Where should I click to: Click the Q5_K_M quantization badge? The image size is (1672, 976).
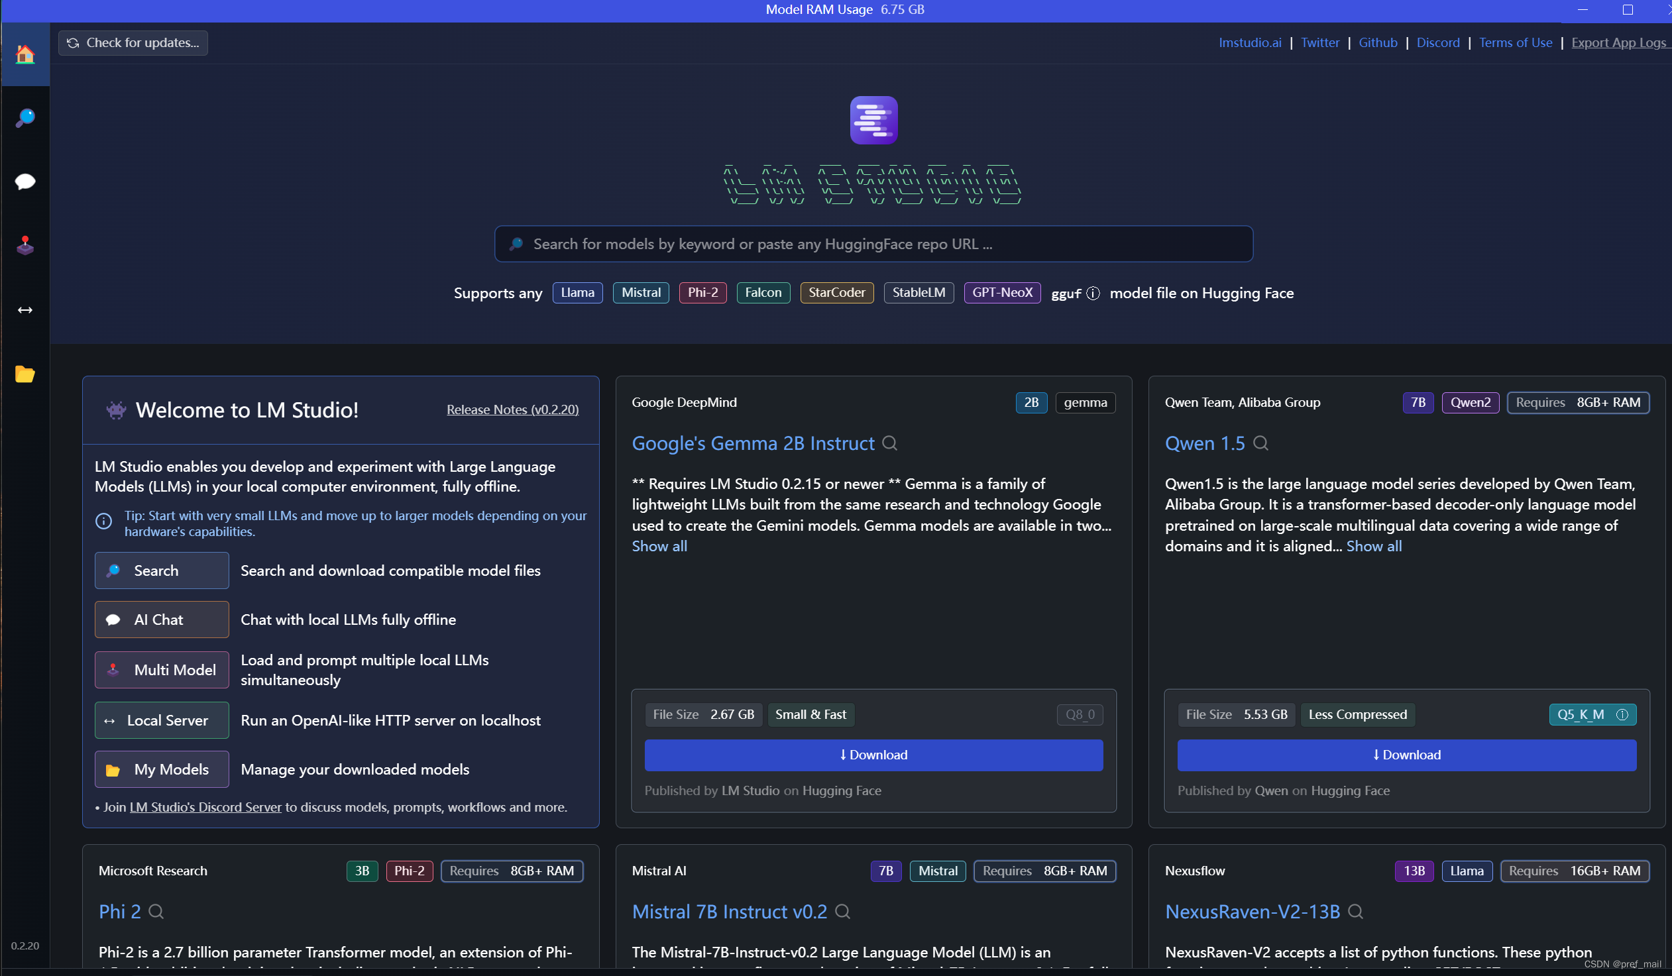(x=1592, y=714)
